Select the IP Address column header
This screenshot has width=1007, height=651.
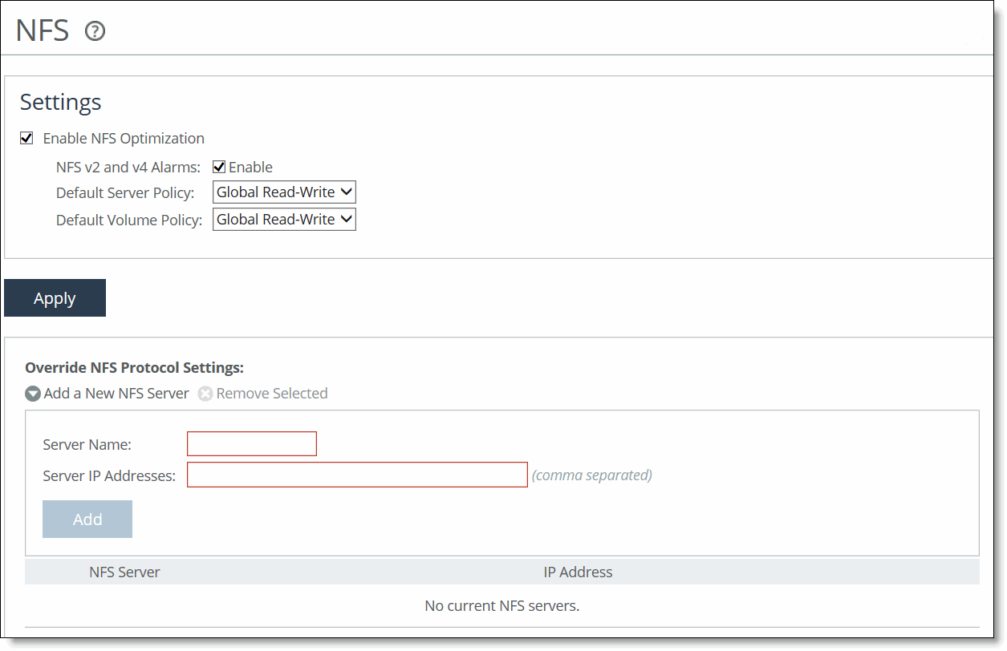[x=578, y=572]
